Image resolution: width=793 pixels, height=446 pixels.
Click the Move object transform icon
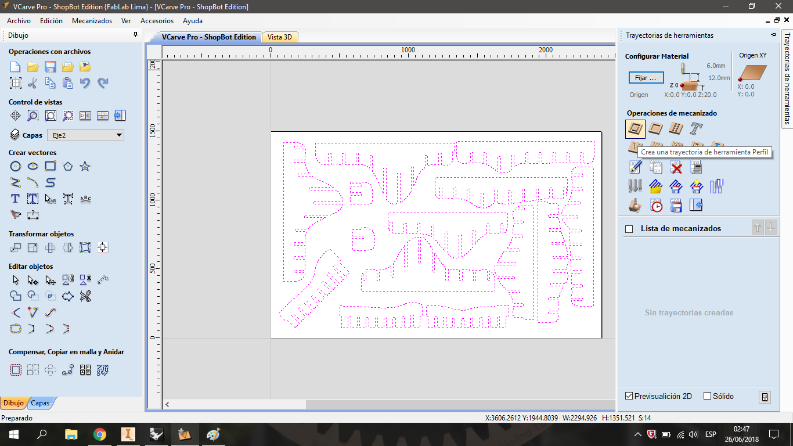[x=16, y=248]
